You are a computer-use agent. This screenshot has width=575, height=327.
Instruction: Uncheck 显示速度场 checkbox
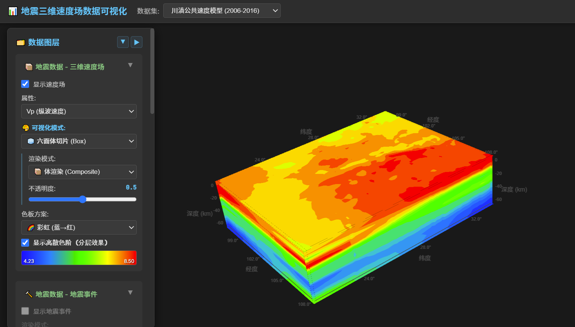[25, 84]
